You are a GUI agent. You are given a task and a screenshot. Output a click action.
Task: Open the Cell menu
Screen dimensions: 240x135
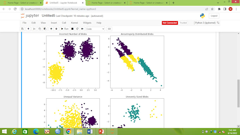[x=64, y=23]
